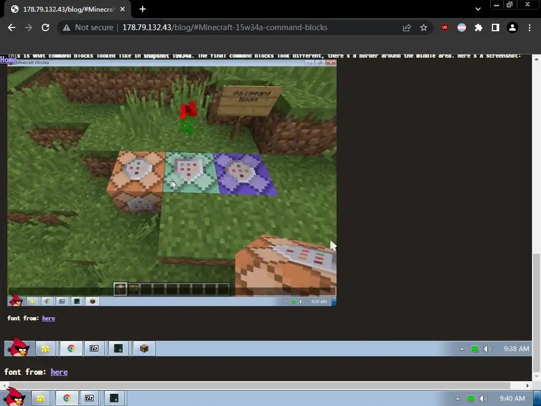Click the 9:40 AM taskbar clock
The image size is (541, 406).
click(x=512, y=399)
